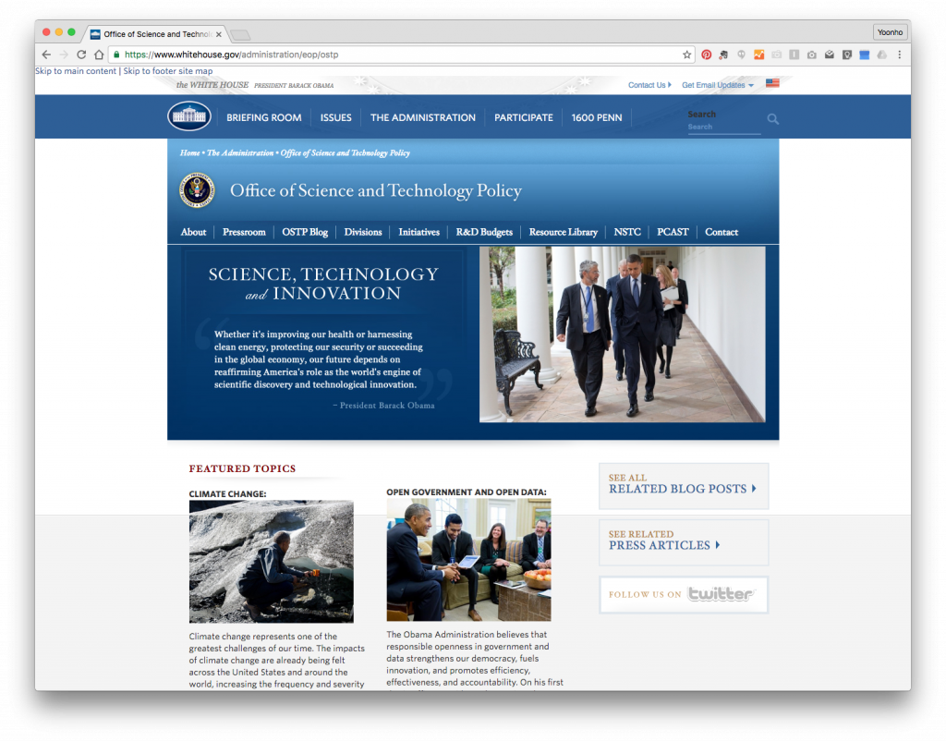Open See All Related Blog Posts
Viewport: 946px width, 741px height.
click(x=684, y=486)
